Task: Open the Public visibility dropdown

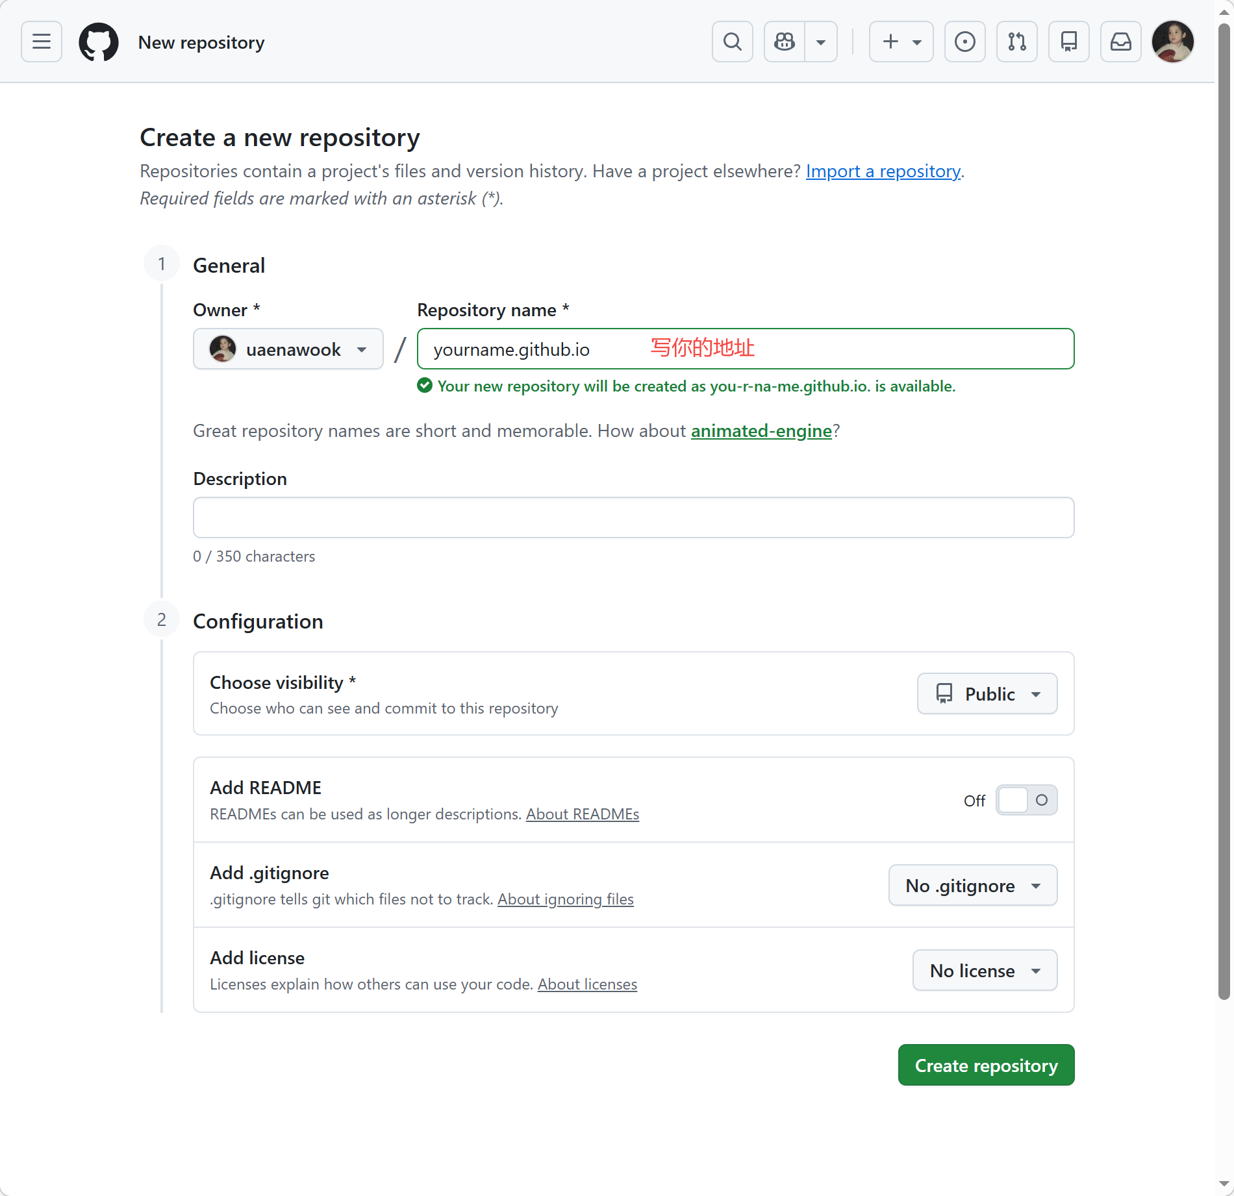Action: coord(987,694)
